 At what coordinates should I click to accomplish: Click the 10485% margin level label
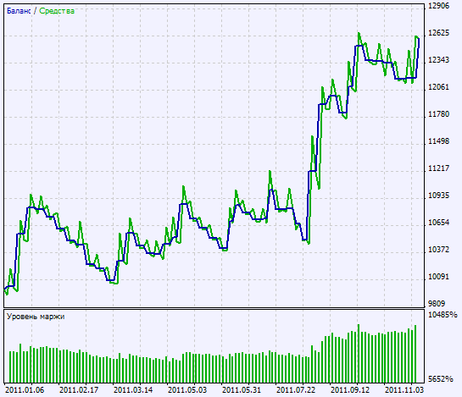point(443,315)
